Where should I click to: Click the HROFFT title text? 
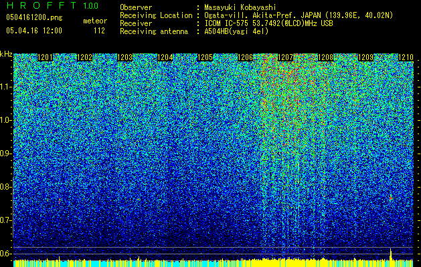click(41, 5)
